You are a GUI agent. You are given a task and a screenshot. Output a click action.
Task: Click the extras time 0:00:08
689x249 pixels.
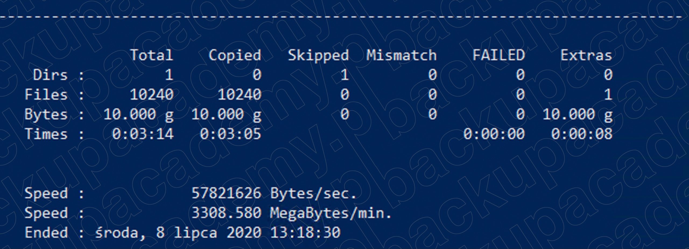[582, 134]
